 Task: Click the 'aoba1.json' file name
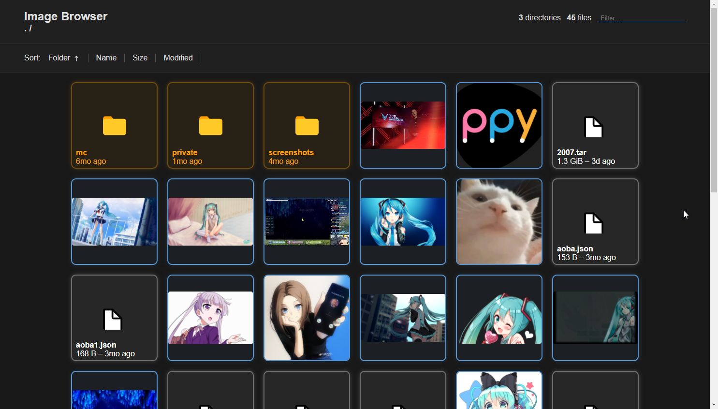click(x=96, y=345)
